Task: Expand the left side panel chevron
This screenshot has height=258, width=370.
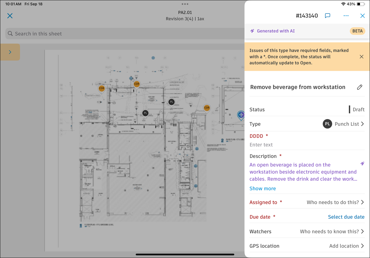Action: [10, 52]
